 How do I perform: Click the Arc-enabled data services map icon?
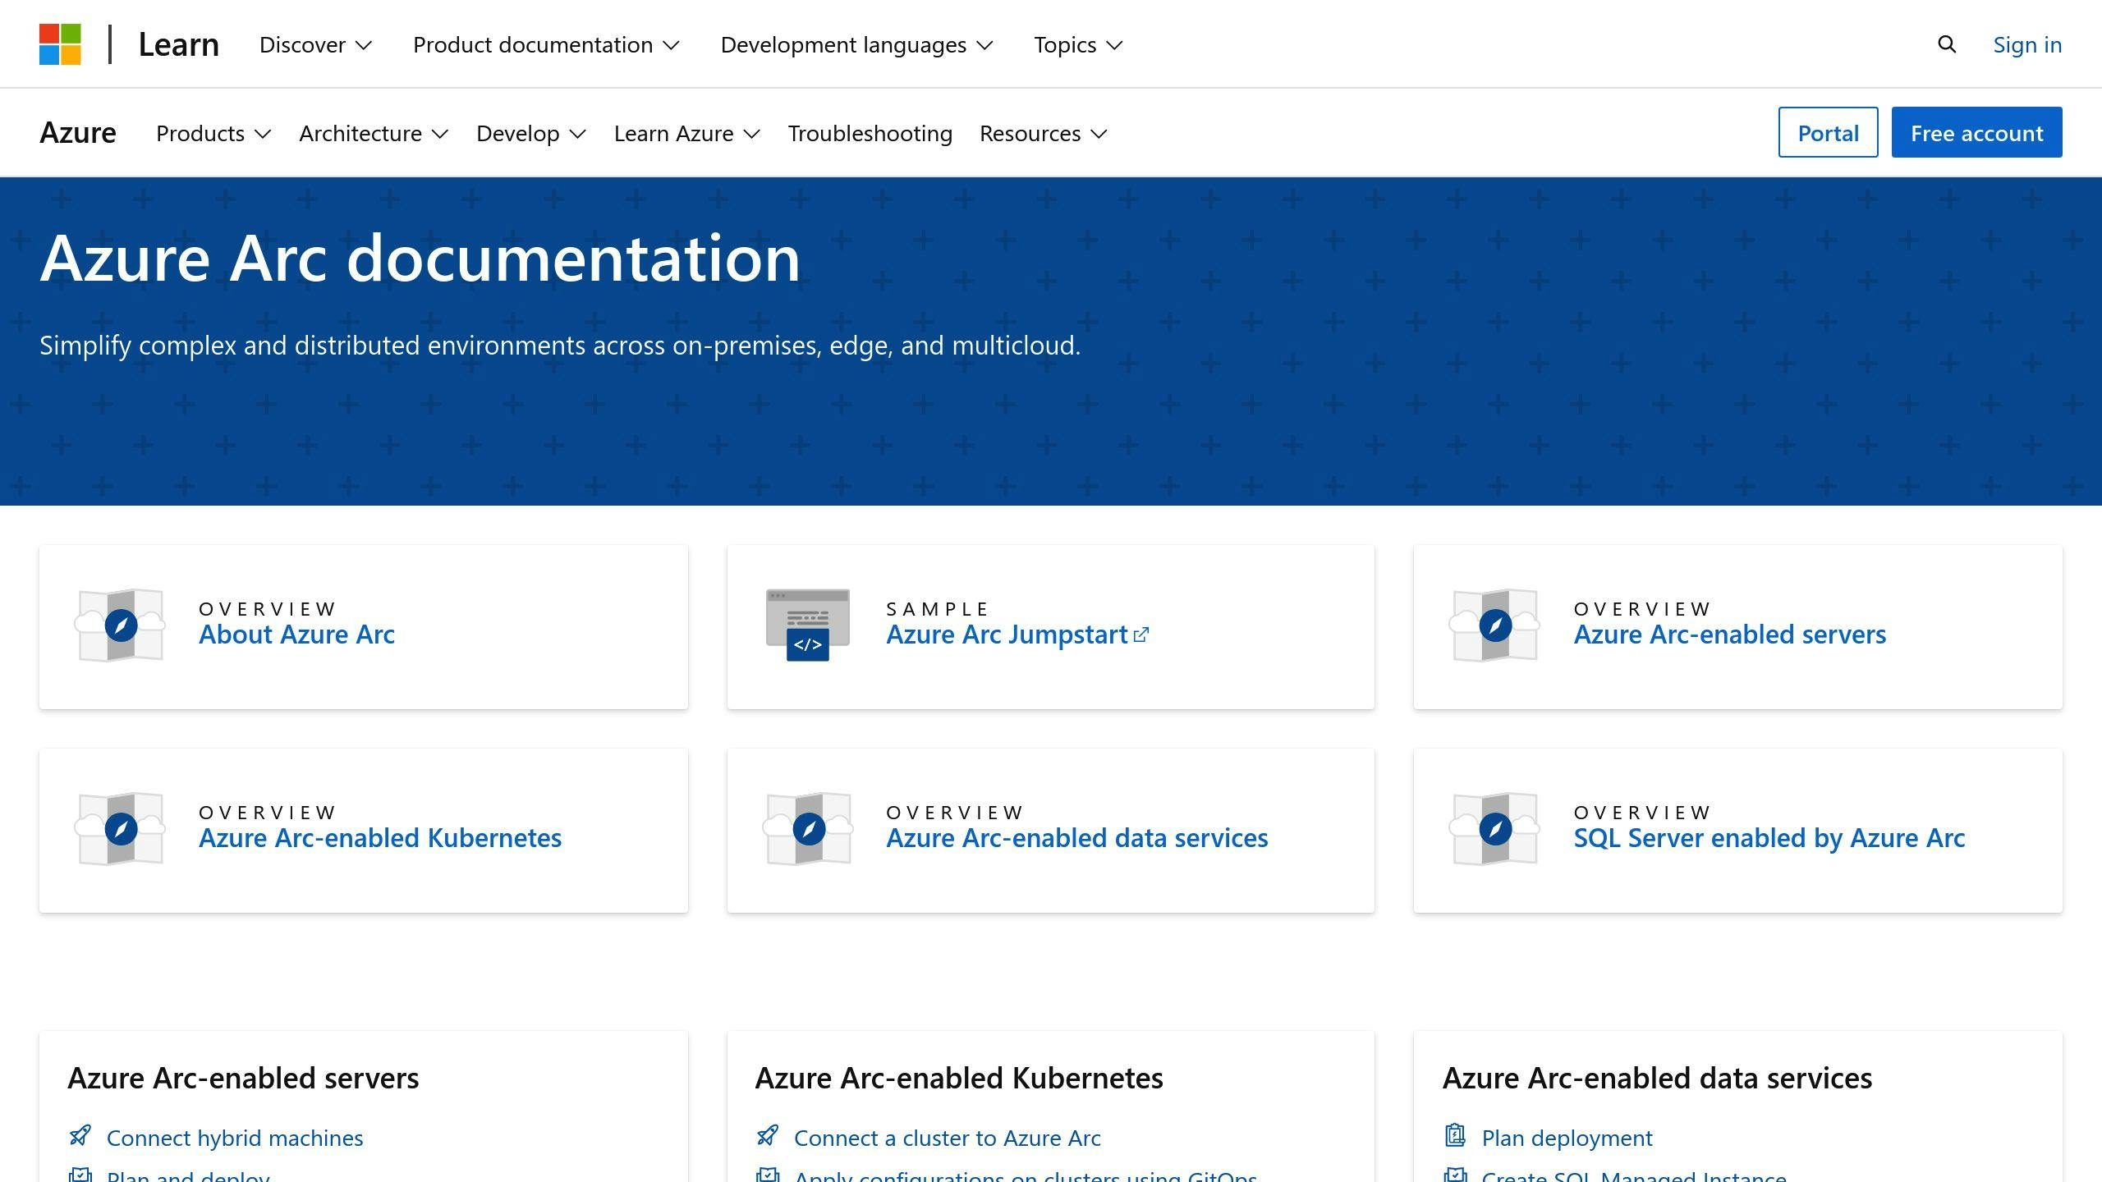pos(808,829)
